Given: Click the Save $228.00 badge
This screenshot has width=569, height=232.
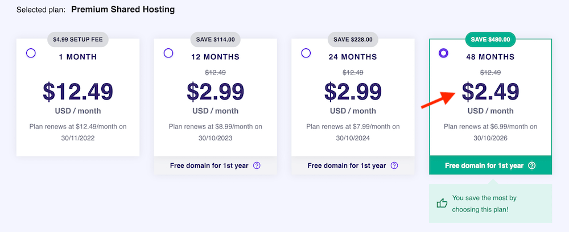Looking at the screenshot, I should (353, 39).
